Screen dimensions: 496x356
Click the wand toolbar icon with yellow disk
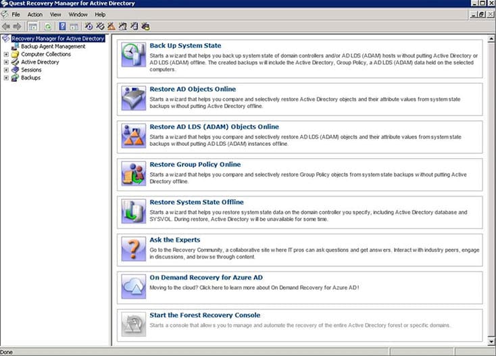[x=145, y=26]
